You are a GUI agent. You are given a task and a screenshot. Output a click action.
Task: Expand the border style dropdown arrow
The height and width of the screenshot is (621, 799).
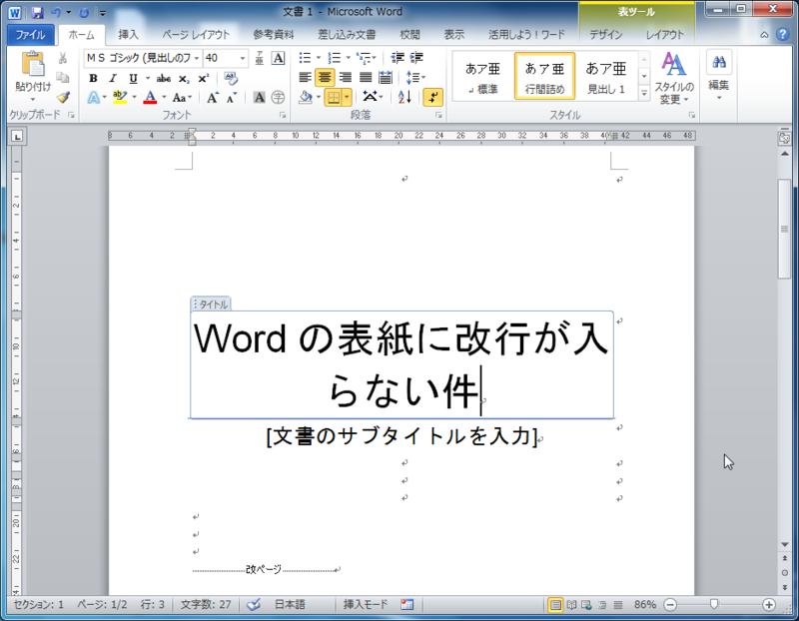348,97
